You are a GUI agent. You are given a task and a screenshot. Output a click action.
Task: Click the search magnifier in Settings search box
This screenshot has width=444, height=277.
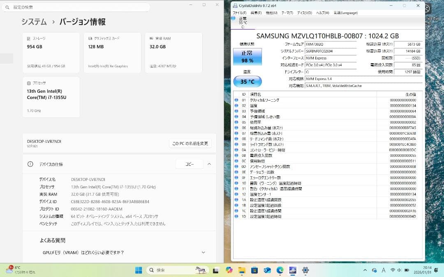click(x=7, y=7)
